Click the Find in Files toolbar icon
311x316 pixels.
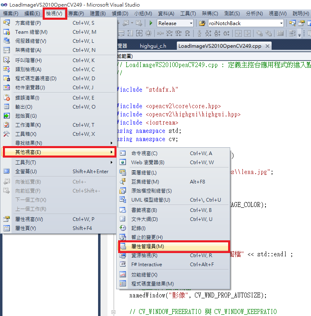(x=202, y=23)
